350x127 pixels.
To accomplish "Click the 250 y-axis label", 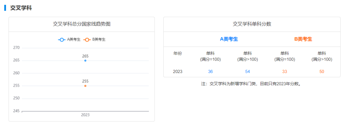I will point(17,98).
